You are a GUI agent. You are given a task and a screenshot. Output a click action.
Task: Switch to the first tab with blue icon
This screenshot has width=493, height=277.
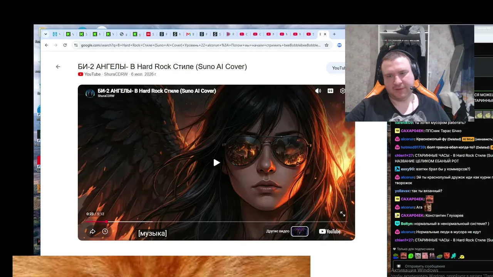[x=55, y=34]
